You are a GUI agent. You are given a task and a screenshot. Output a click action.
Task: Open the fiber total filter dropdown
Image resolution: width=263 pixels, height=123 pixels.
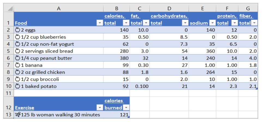coord(254,23)
